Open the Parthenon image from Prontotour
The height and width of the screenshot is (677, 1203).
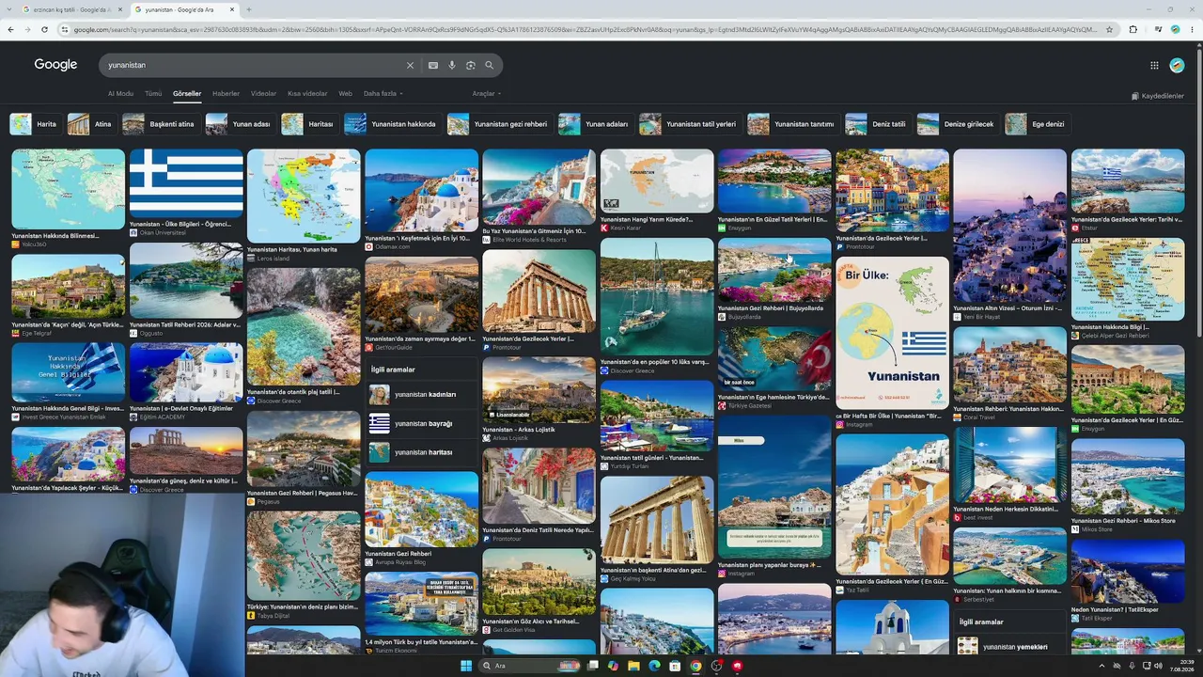539,291
